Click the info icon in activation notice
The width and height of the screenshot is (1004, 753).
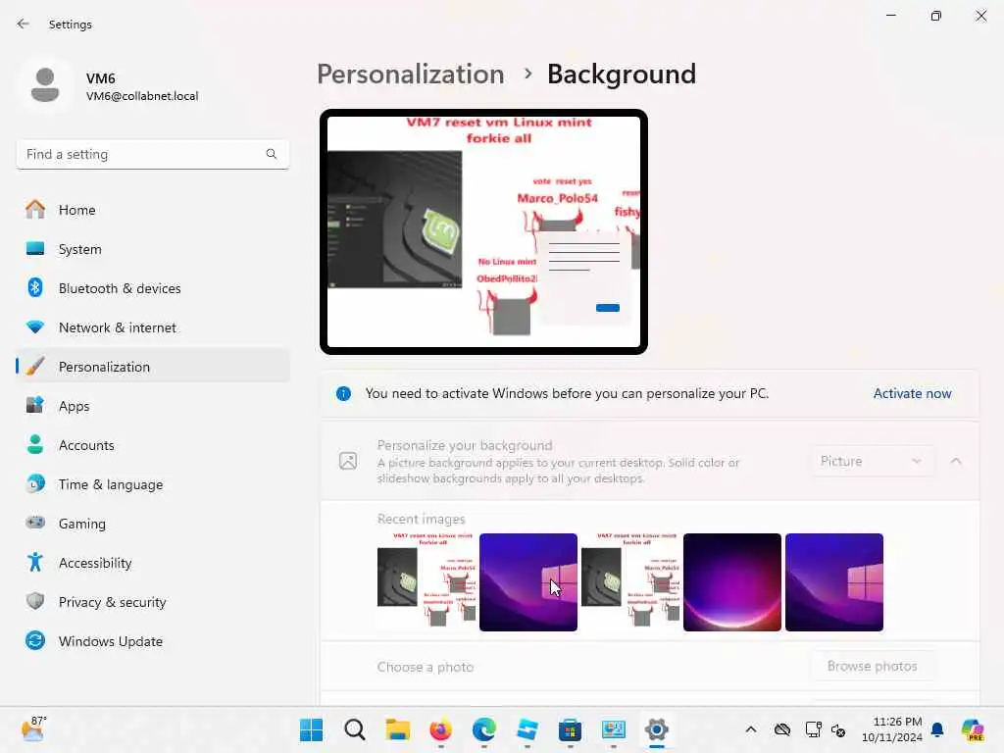[344, 393]
